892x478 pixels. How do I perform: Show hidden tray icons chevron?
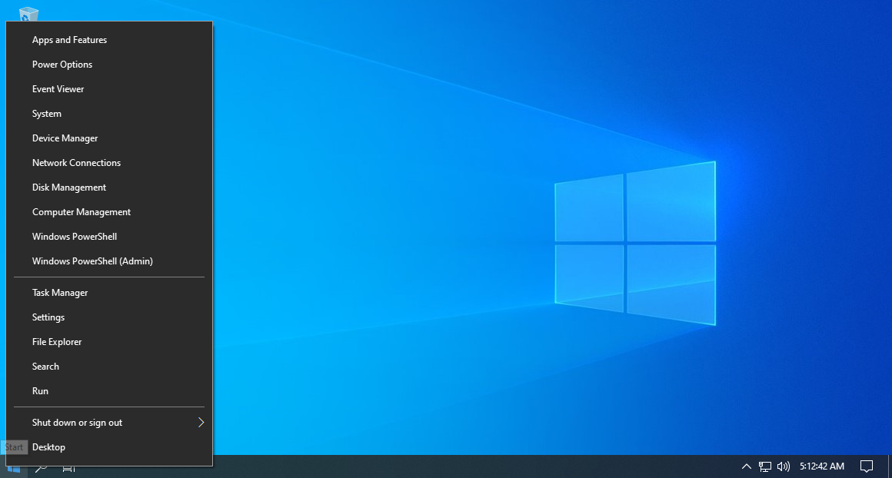[x=747, y=466]
